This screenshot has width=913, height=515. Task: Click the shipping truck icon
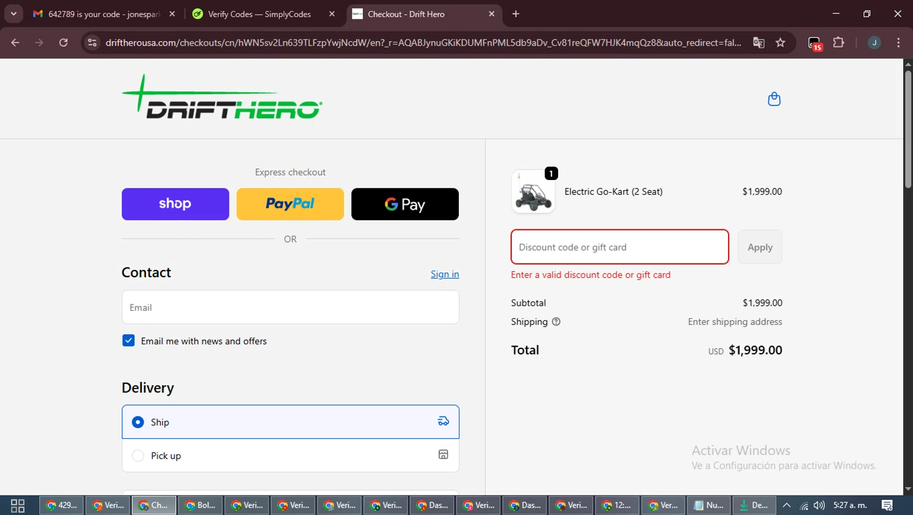(443, 421)
